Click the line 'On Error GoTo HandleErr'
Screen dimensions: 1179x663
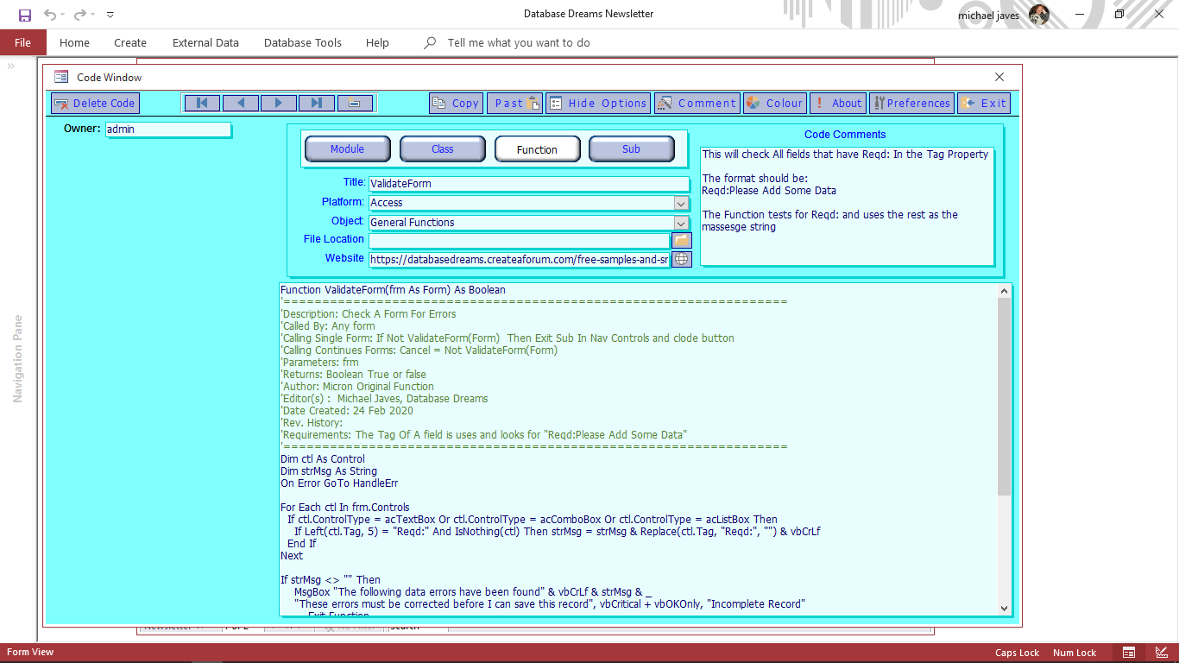click(x=339, y=483)
